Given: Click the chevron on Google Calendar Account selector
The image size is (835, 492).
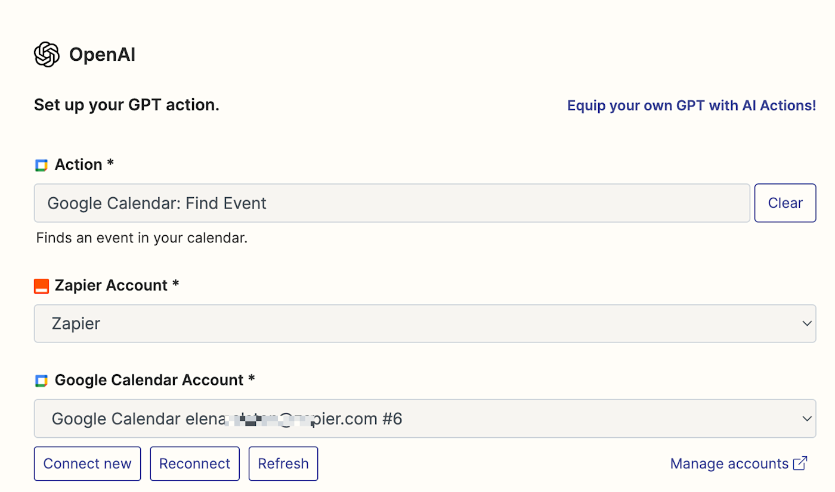Looking at the screenshot, I should (x=807, y=418).
